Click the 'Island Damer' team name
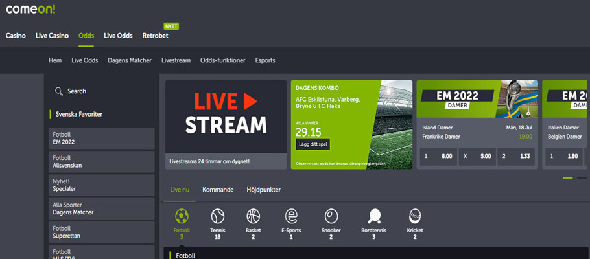 438,128
